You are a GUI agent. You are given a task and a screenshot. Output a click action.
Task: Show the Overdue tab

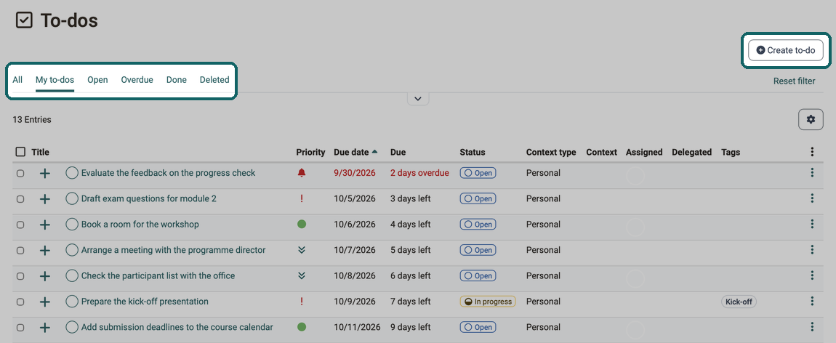click(137, 80)
